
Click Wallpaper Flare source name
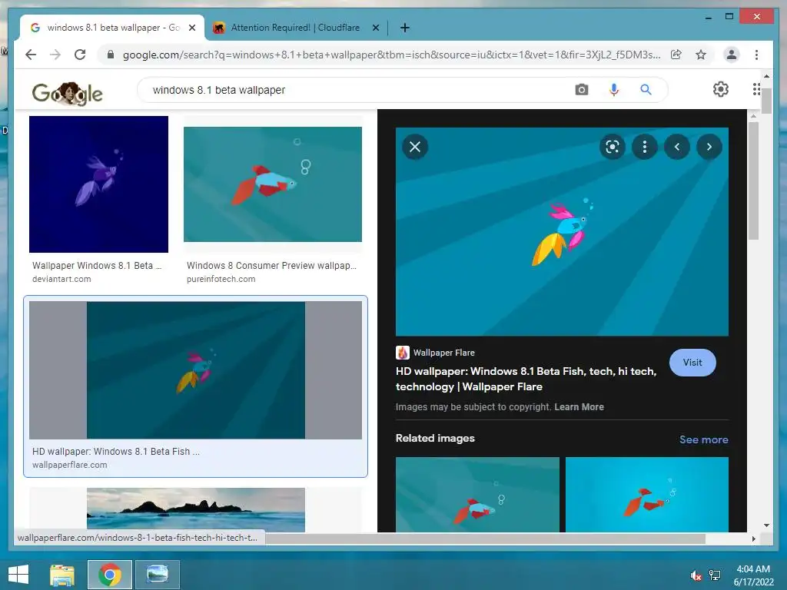tap(443, 353)
